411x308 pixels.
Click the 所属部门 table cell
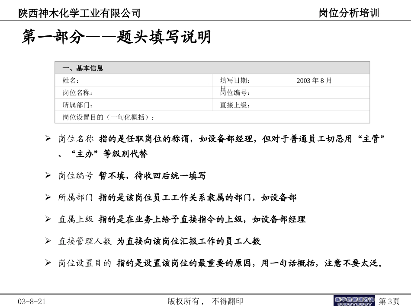click(x=133, y=105)
